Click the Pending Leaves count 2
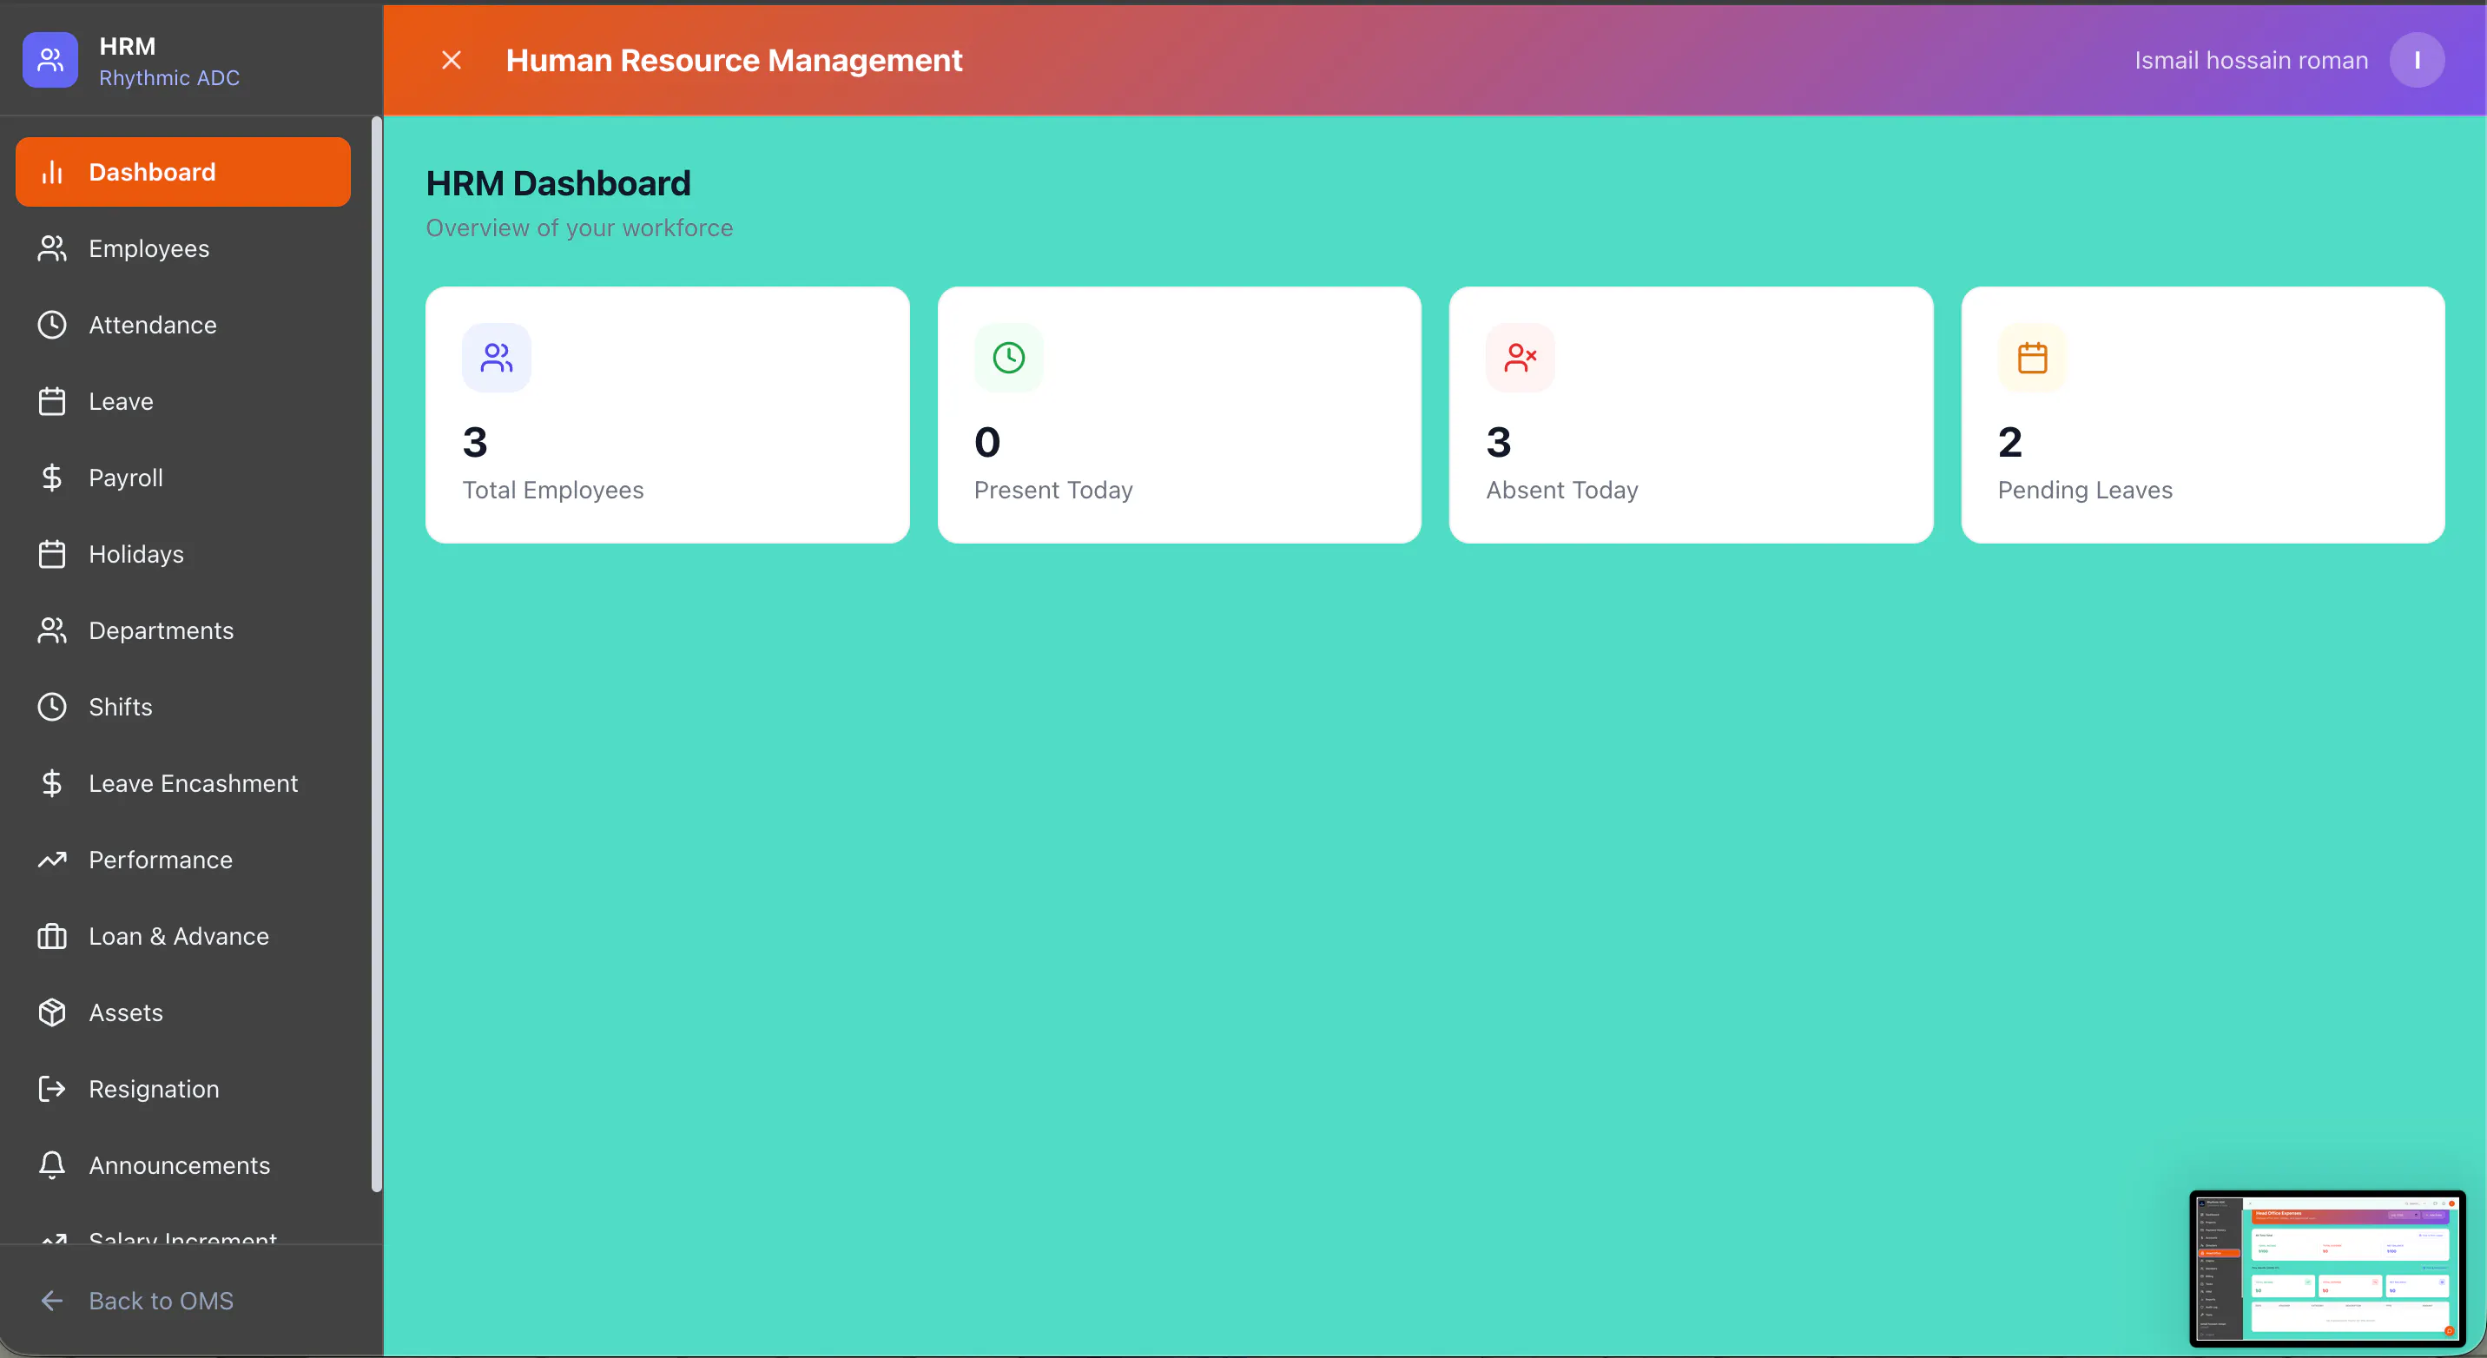This screenshot has height=1358, width=2487. pos(2010,441)
